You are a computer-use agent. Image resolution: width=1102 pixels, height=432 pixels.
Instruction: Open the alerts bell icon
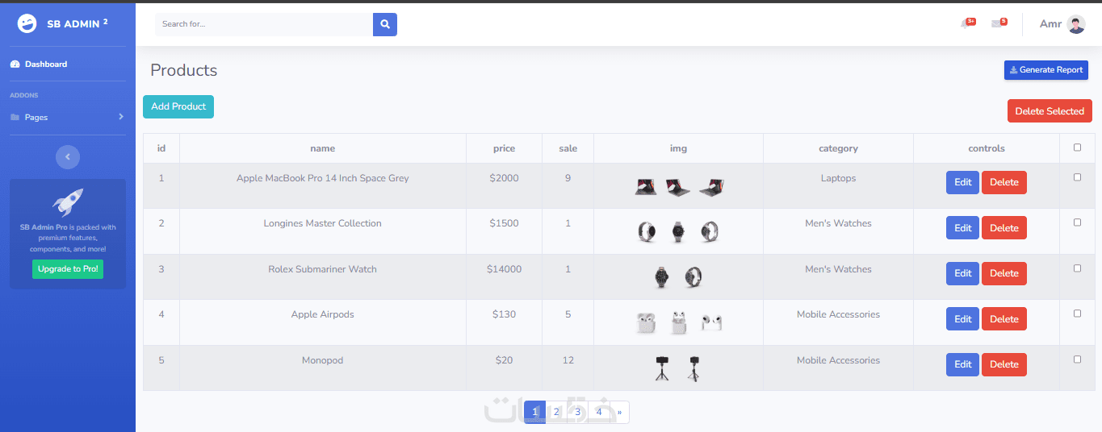pyautogui.click(x=965, y=24)
